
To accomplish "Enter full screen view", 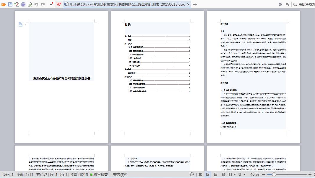I will coord(200,174).
